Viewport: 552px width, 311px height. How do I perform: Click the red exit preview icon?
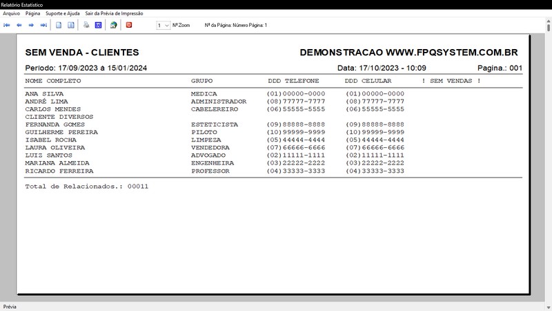pos(129,25)
